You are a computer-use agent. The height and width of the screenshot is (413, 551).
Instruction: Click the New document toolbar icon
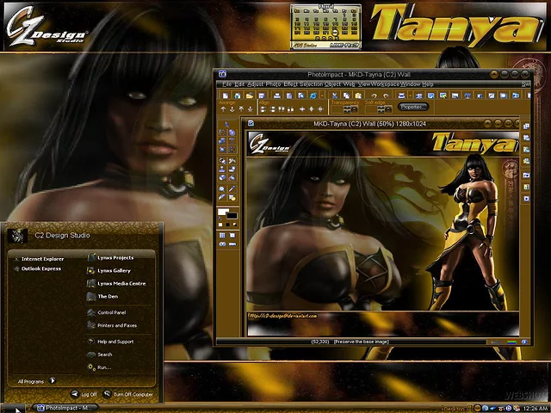226,96
